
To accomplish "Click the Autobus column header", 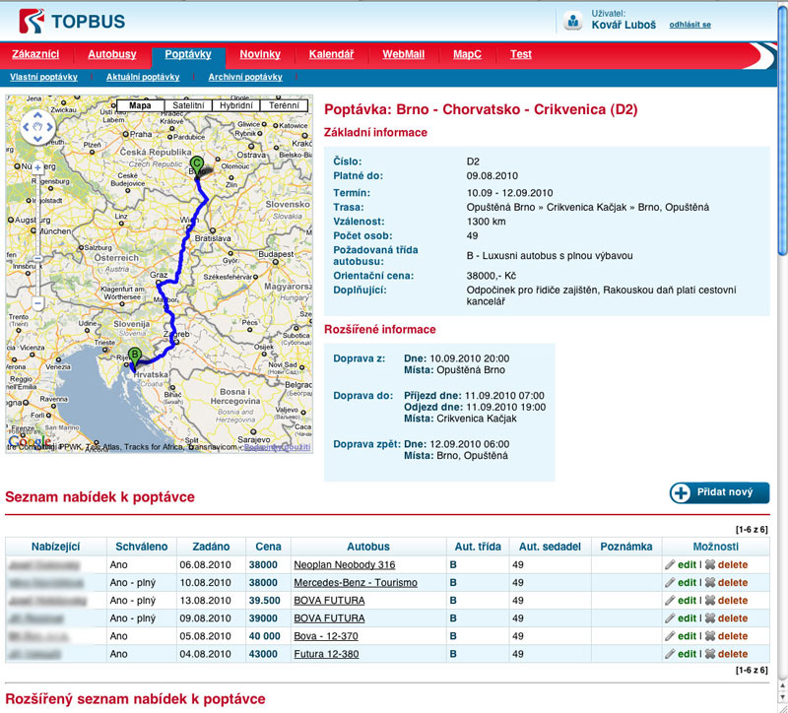I will 368,547.
